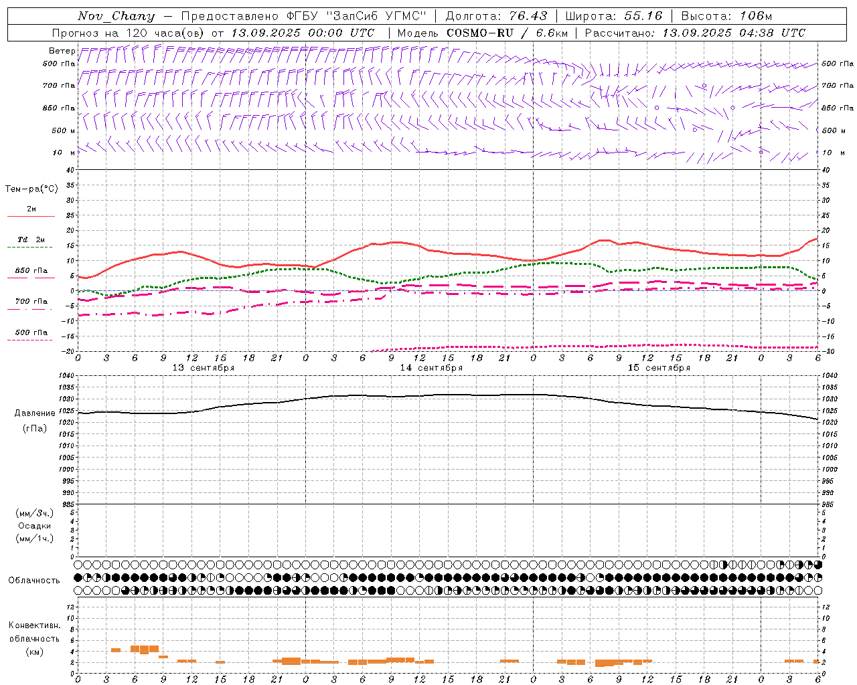Click the 'Прогноз на 120 часа(ов)' forecast text
857x685 pixels.
pyautogui.click(x=129, y=33)
